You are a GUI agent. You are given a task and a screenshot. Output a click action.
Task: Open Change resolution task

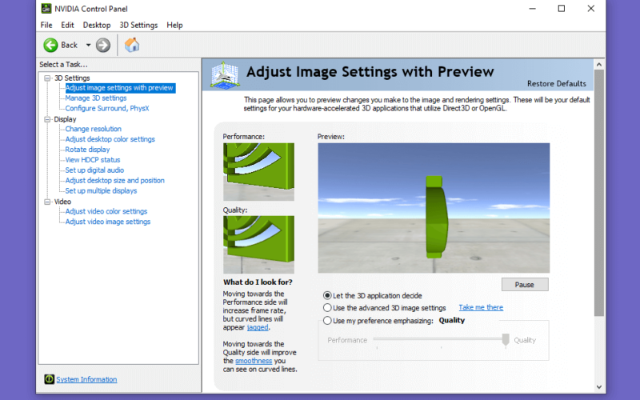point(93,129)
